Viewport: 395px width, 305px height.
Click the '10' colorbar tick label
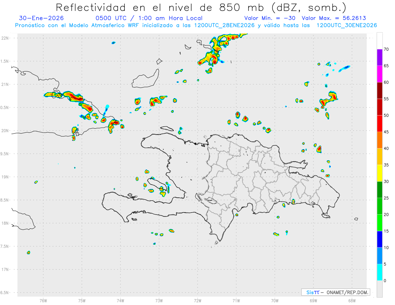tap(386, 247)
